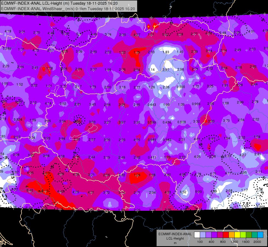Click the teal legend swatch
The width and height of the screenshot is (268, 247).
(255, 235)
